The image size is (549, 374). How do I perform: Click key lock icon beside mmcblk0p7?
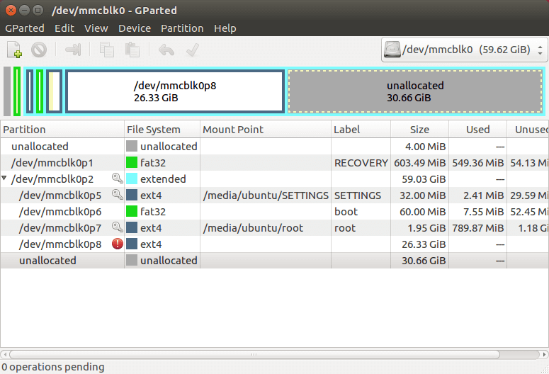click(117, 228)
